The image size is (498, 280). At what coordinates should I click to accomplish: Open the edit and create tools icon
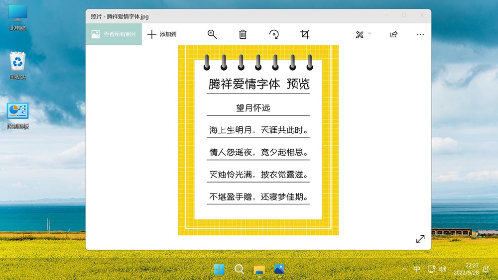pos(360,34)
